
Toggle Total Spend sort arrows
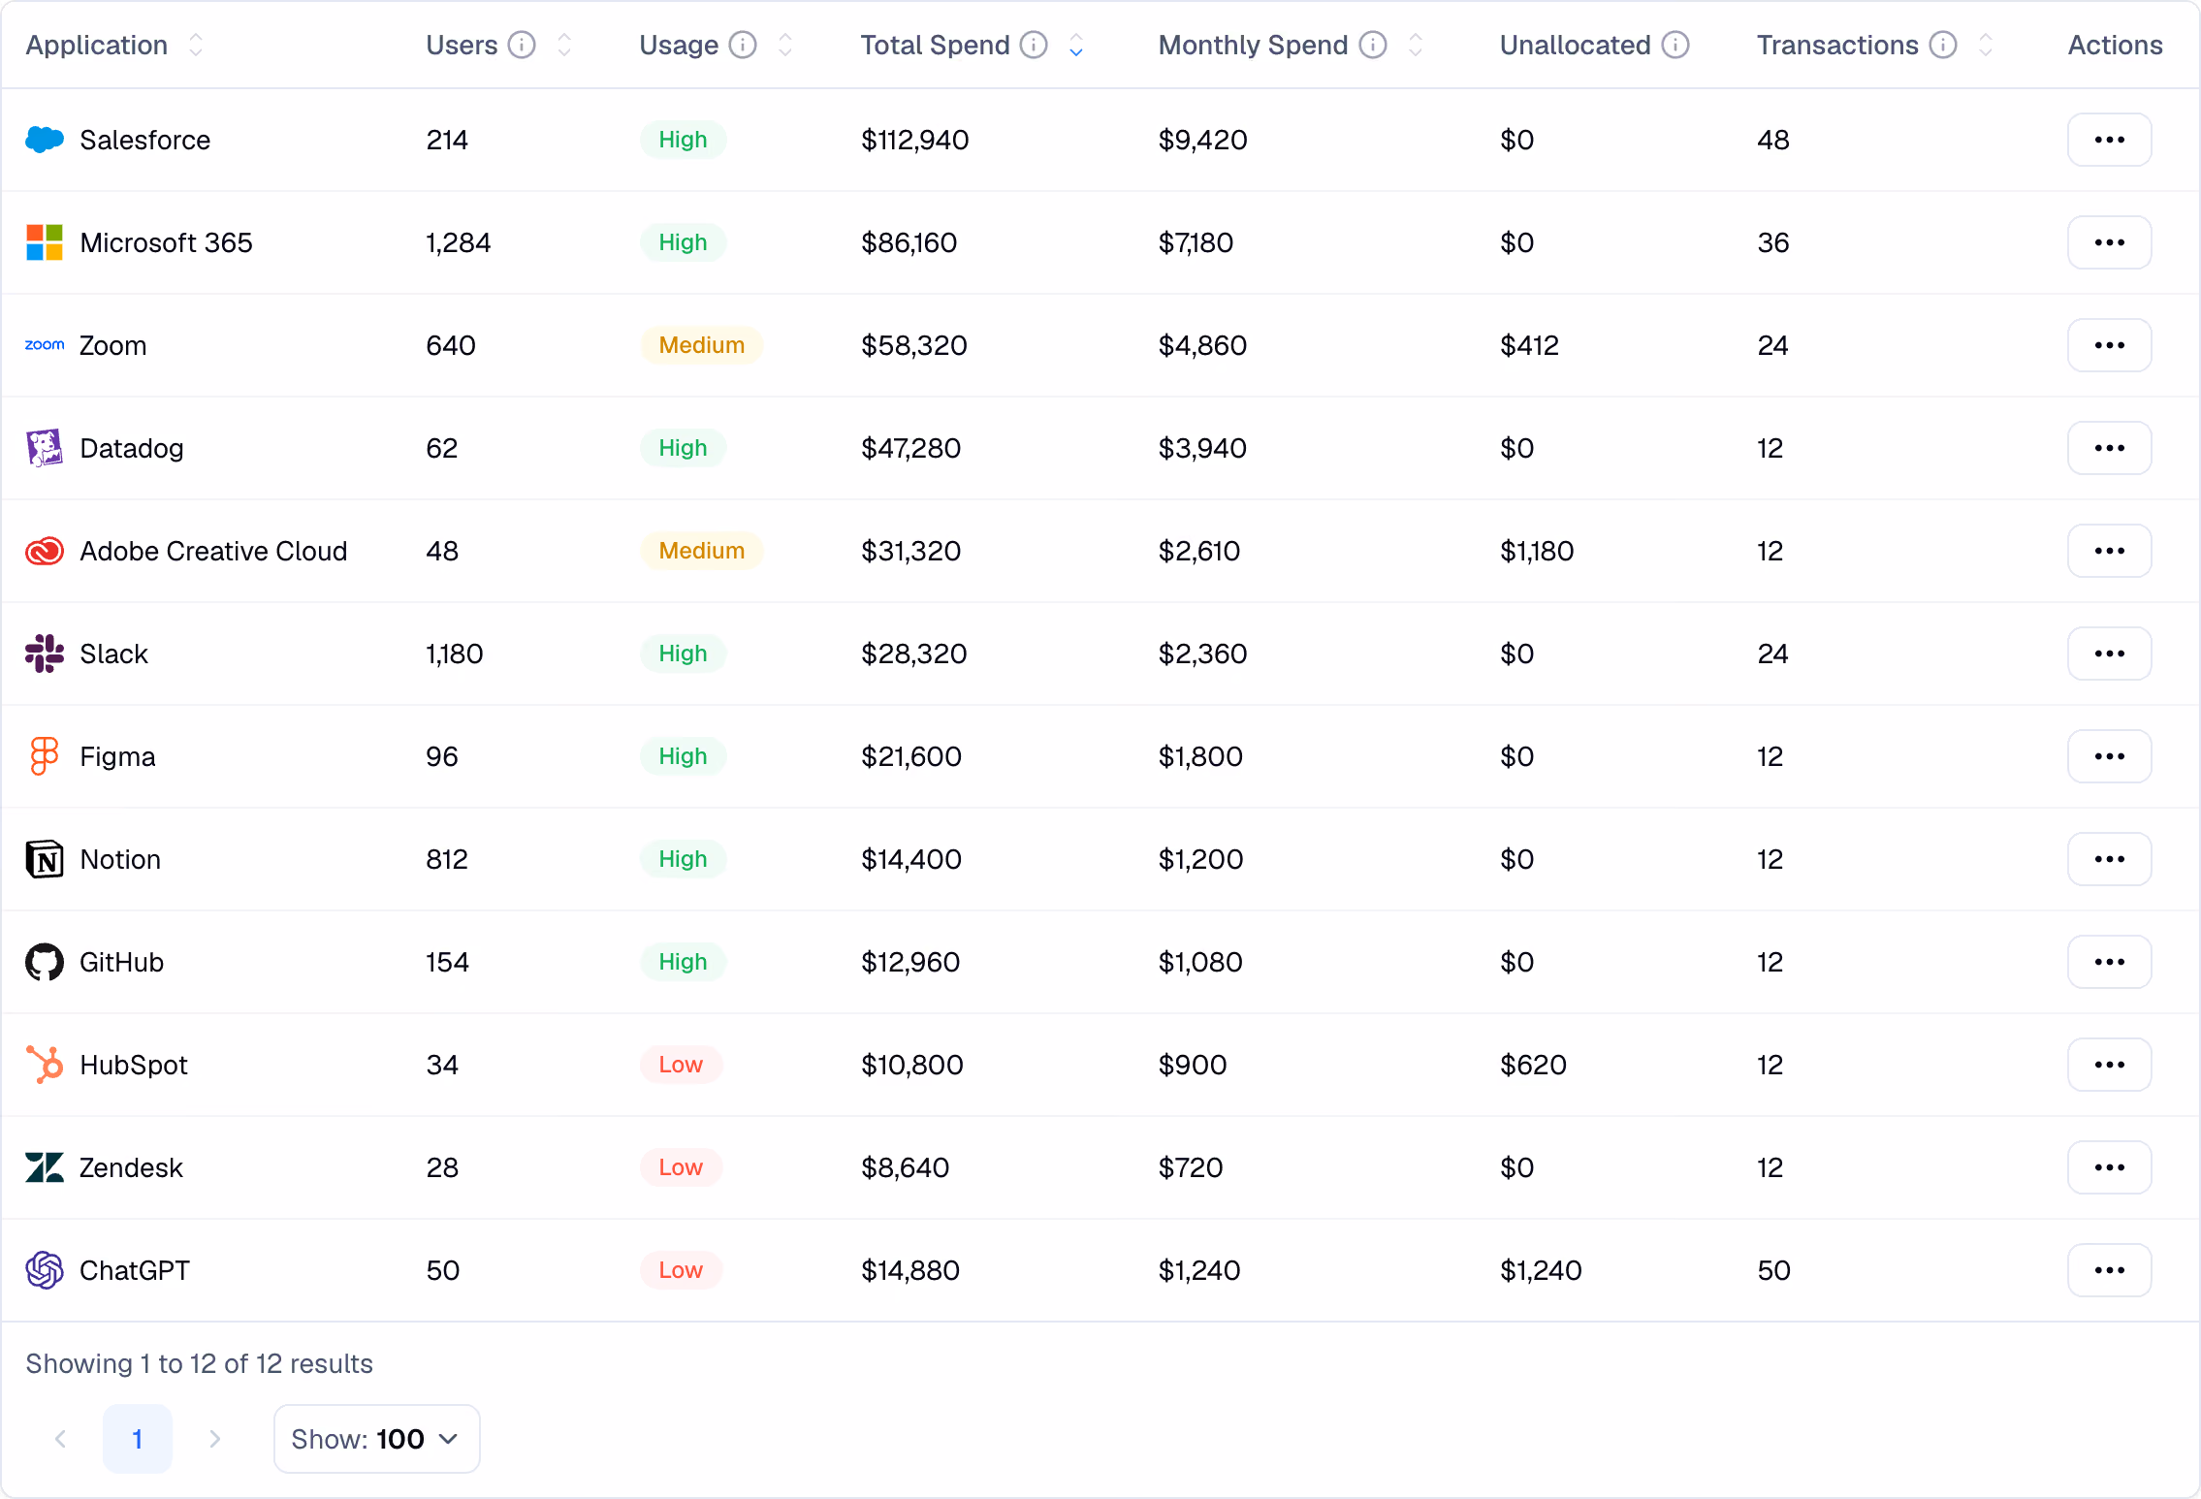[x=1076, y=45]
